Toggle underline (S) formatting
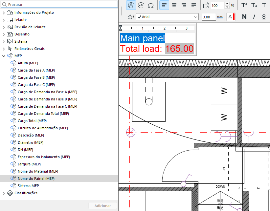The image size is (270, 211). (264, 17)
